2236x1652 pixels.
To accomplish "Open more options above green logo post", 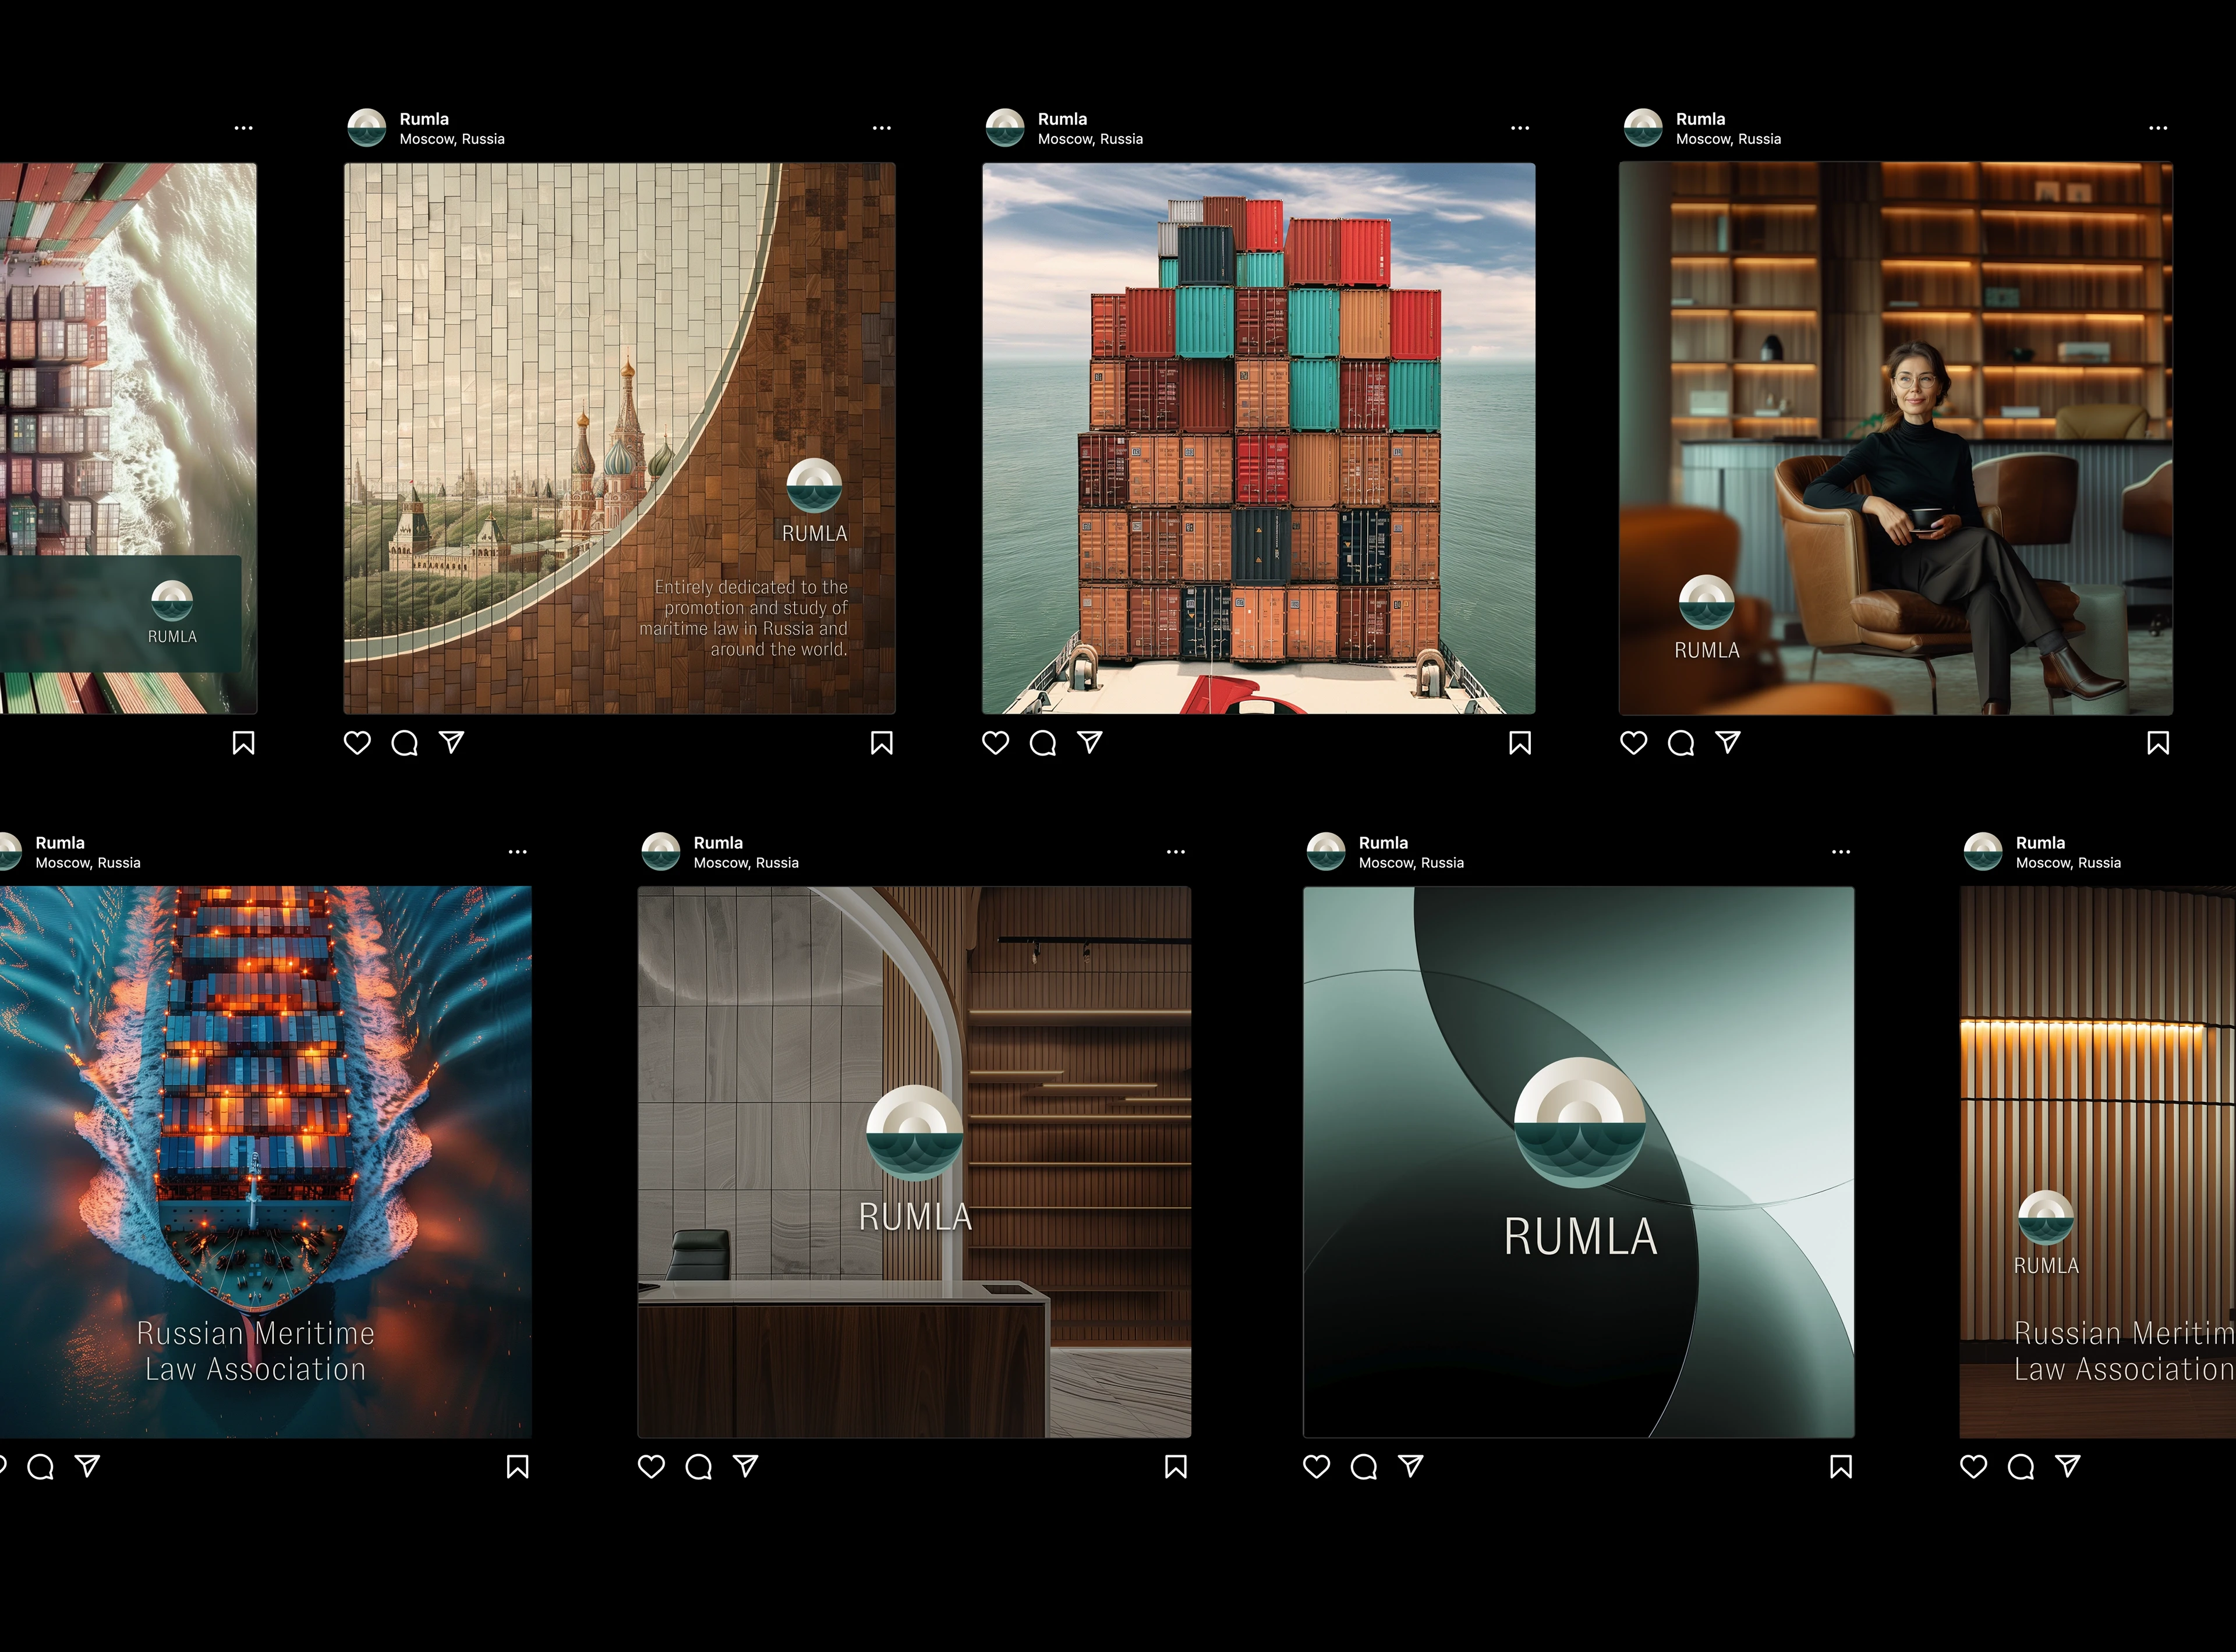I will click(1841, 852).
